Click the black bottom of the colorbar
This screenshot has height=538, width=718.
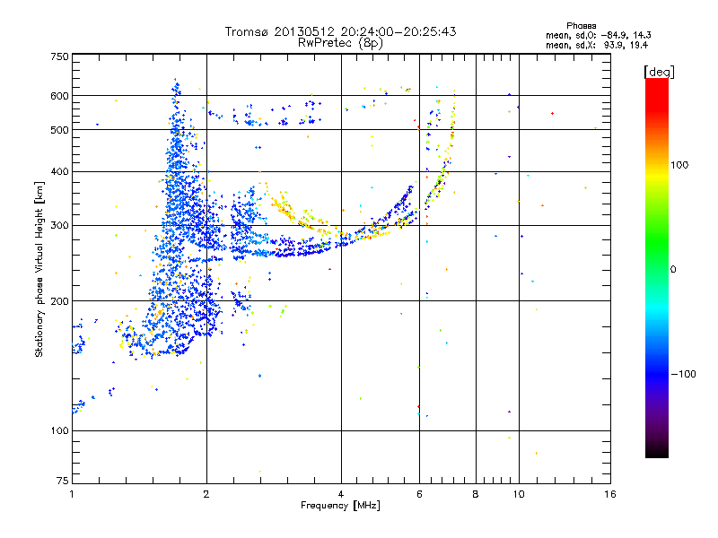point(657,453)
